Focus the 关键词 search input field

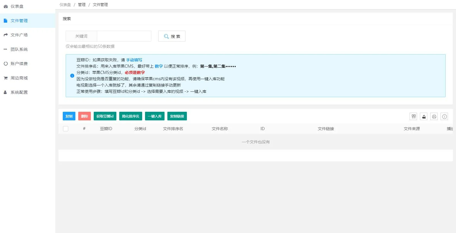124,36
